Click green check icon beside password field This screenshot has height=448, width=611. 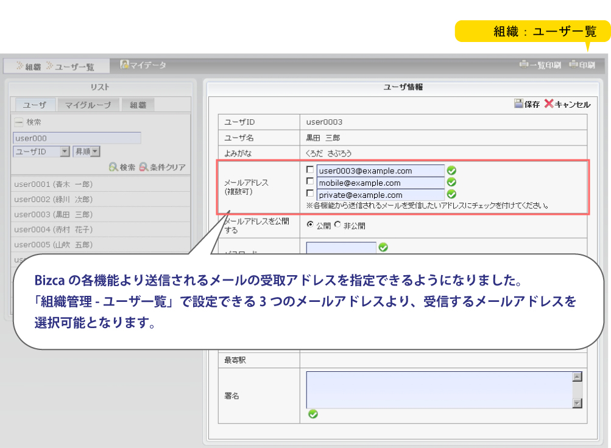pos(383,247)
